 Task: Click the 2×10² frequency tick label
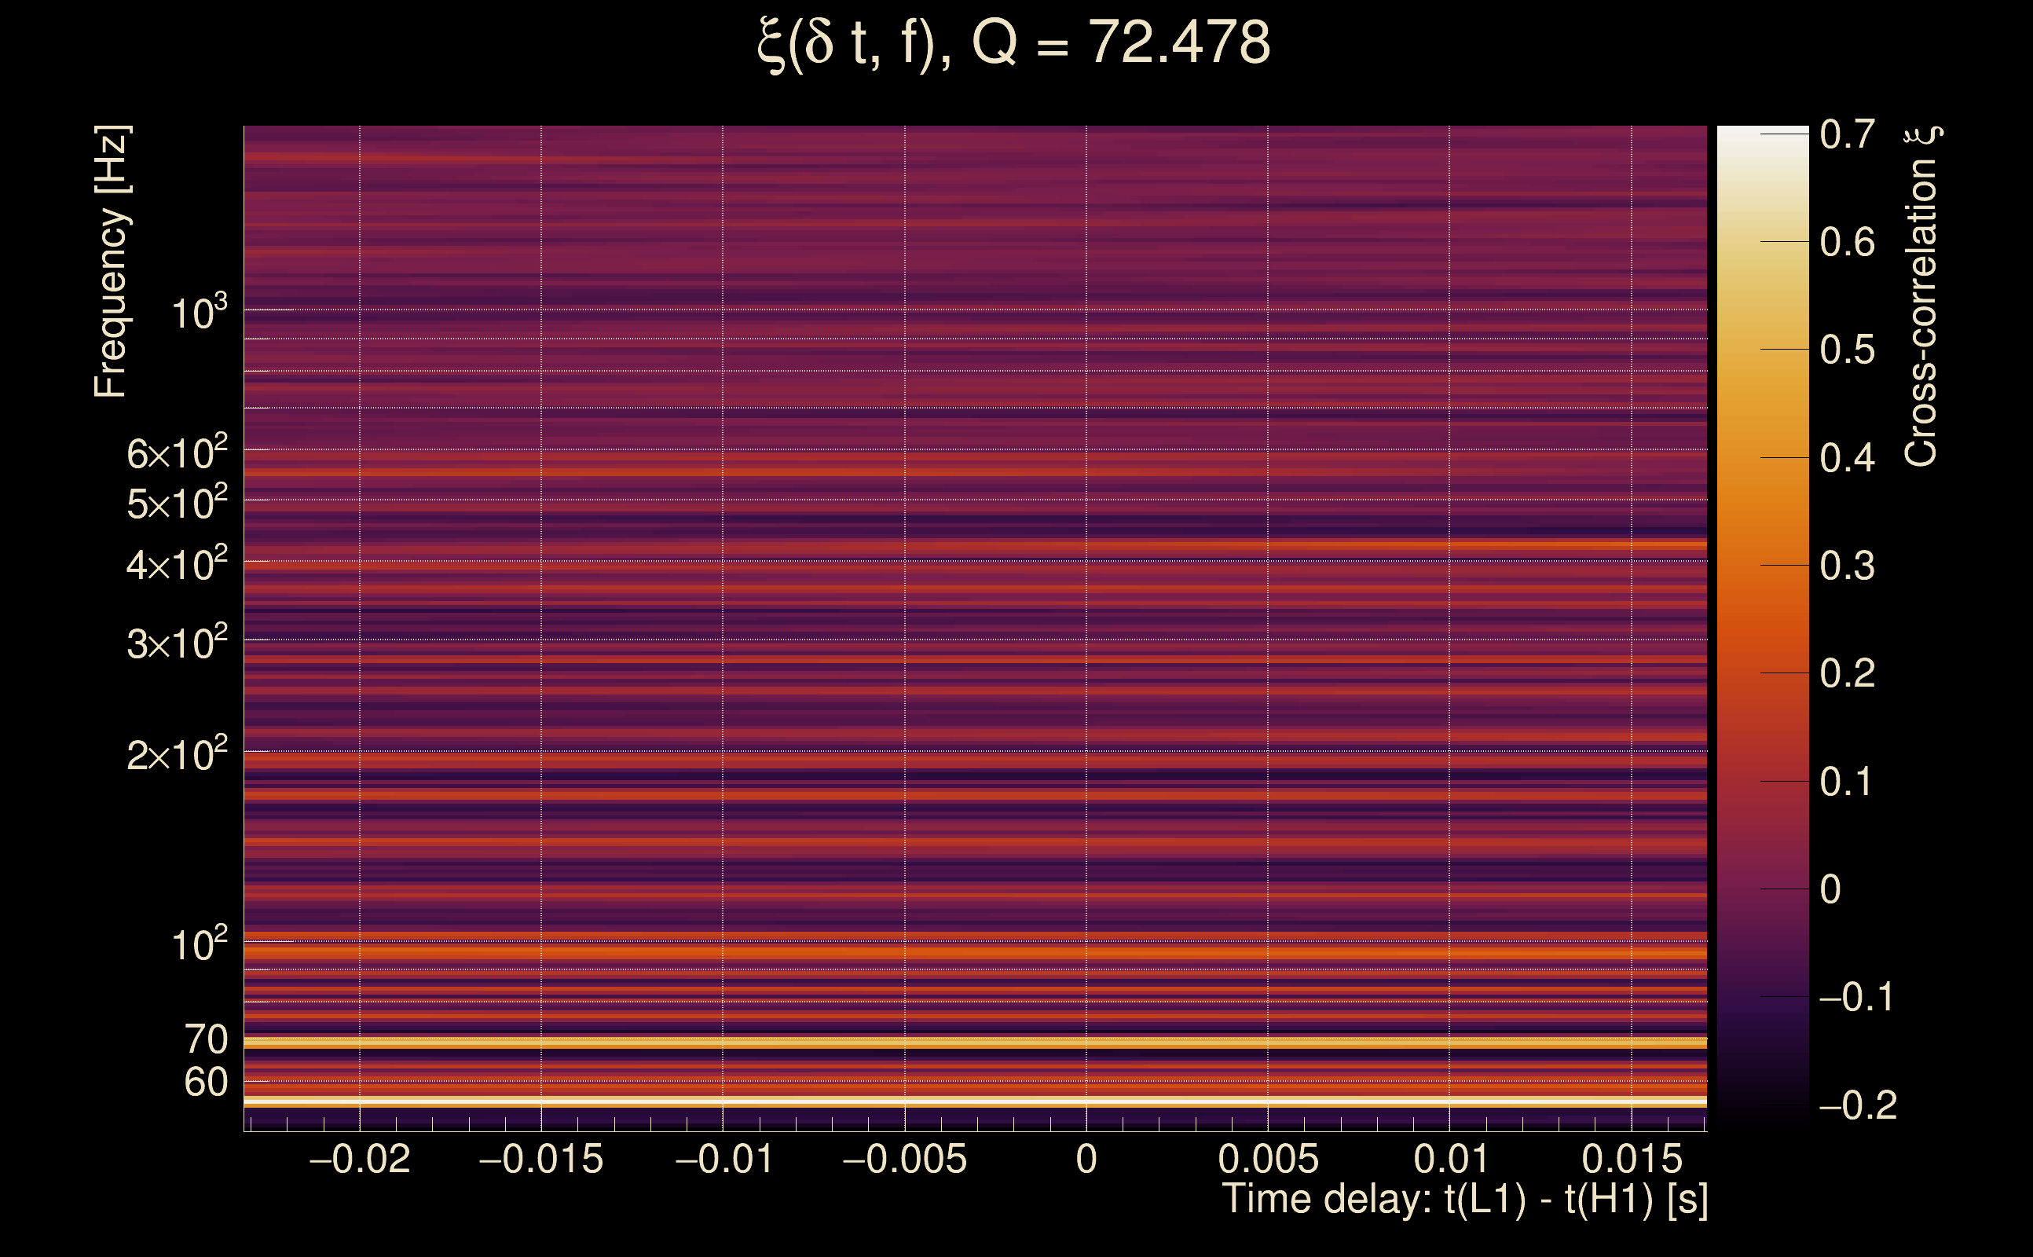176,755
